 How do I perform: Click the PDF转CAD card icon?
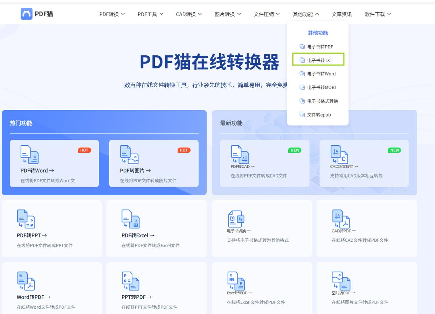tap(240, 154)
